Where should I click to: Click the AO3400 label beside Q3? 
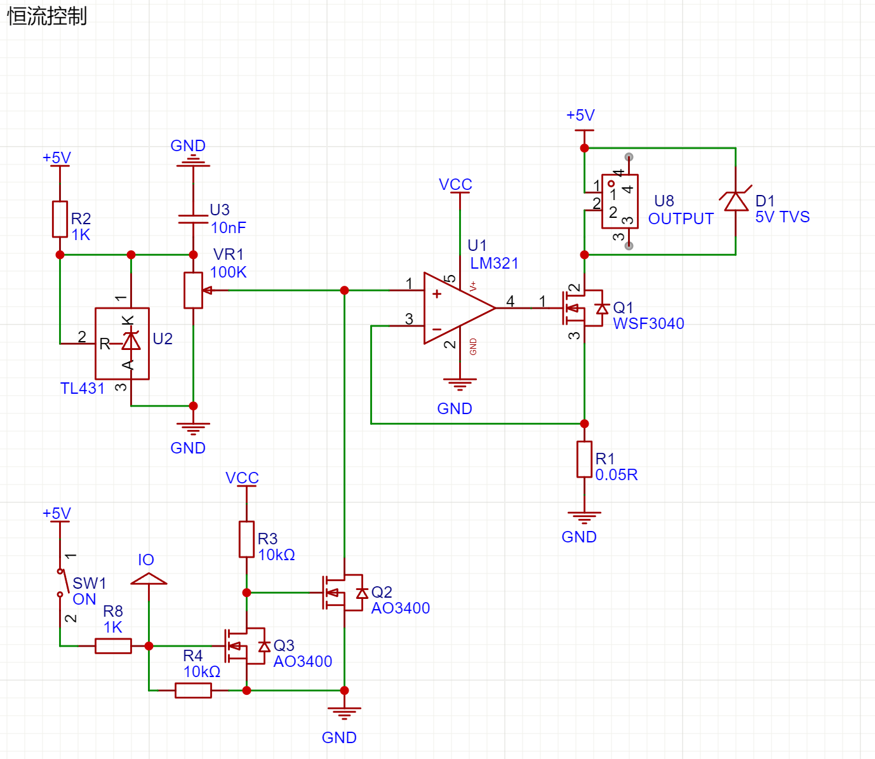(303, 662)
